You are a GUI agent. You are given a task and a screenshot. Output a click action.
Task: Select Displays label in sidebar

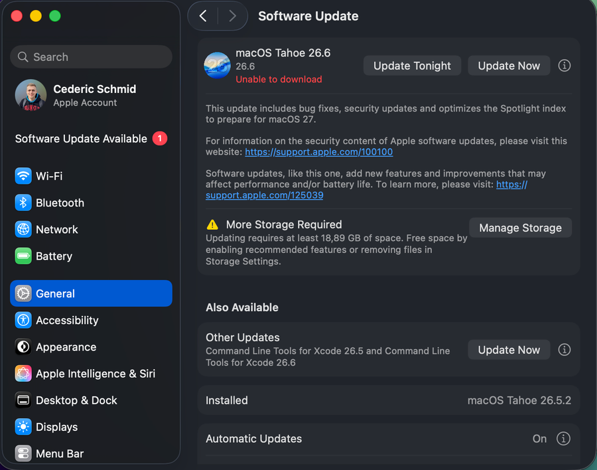[x=57, y=427]
